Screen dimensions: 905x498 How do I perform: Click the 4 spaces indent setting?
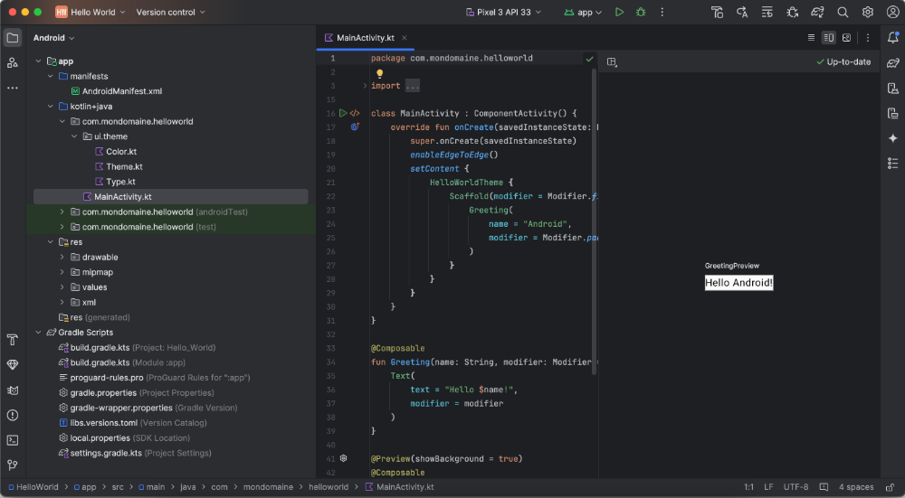(856, 487)
